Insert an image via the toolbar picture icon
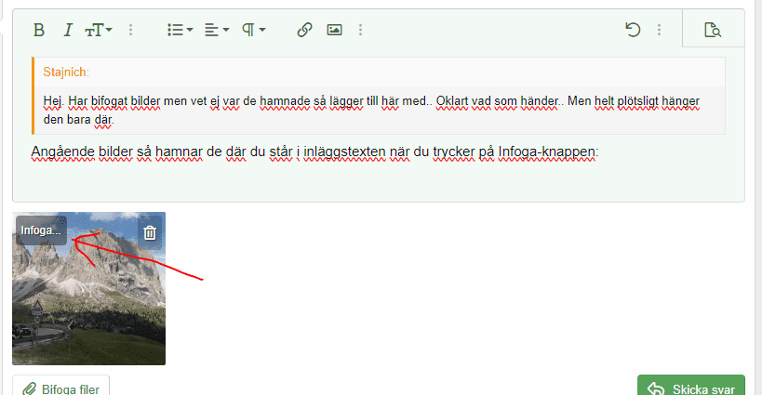 pyautogui.click(x=334, y=30)
